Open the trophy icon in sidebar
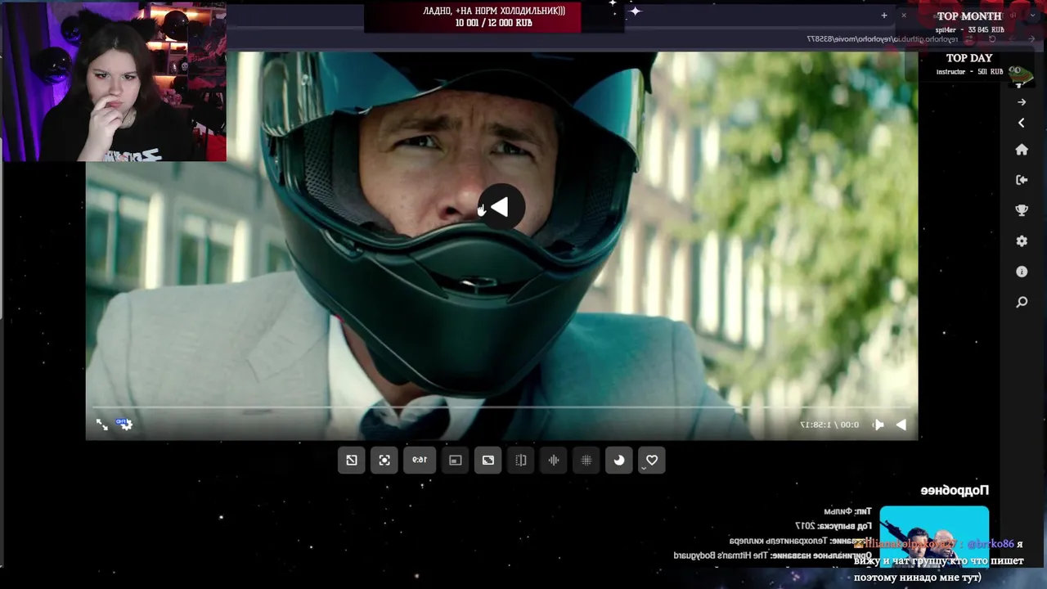 pos(1022,210)
